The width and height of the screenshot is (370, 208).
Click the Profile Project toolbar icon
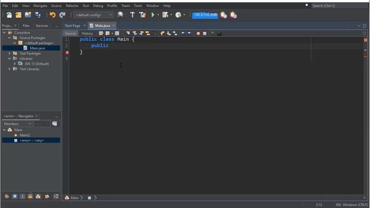tap(178, 15)
